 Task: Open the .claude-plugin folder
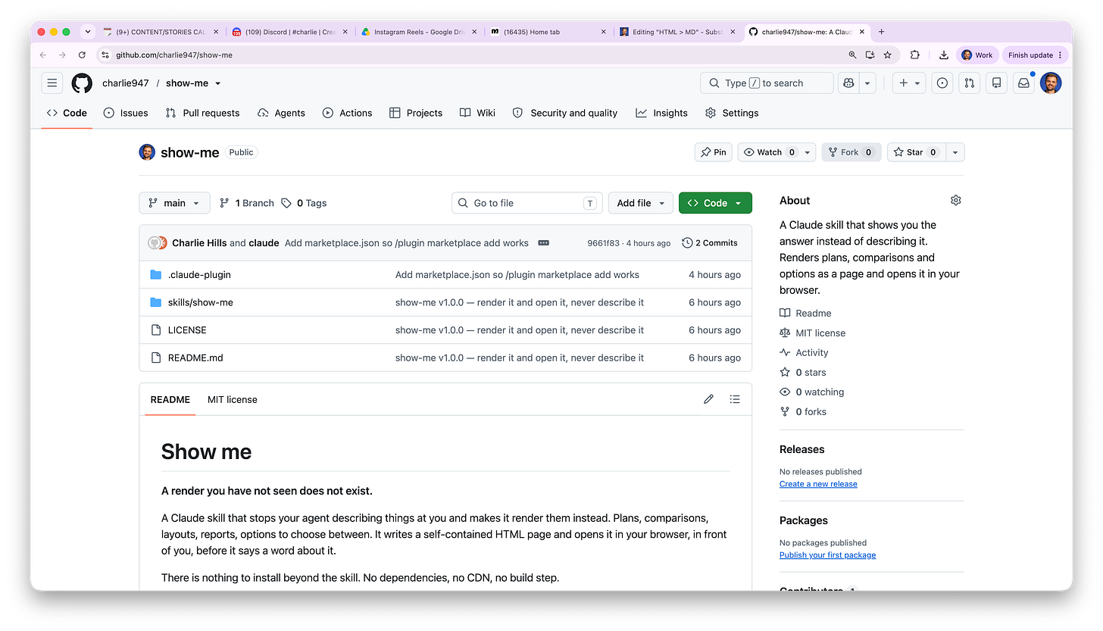pos(199,275)
